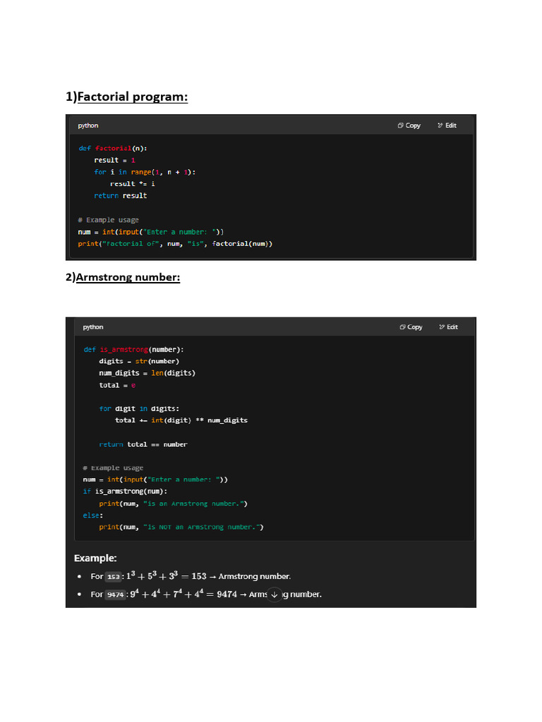Click the "result *= i" code line

click(x=133, y=183)
